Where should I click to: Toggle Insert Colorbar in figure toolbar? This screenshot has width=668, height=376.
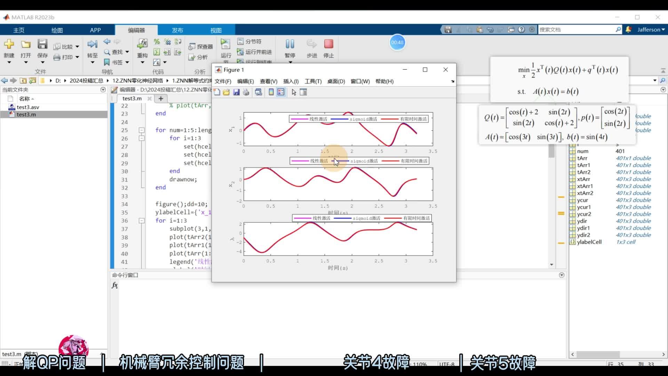click(271, 92)
